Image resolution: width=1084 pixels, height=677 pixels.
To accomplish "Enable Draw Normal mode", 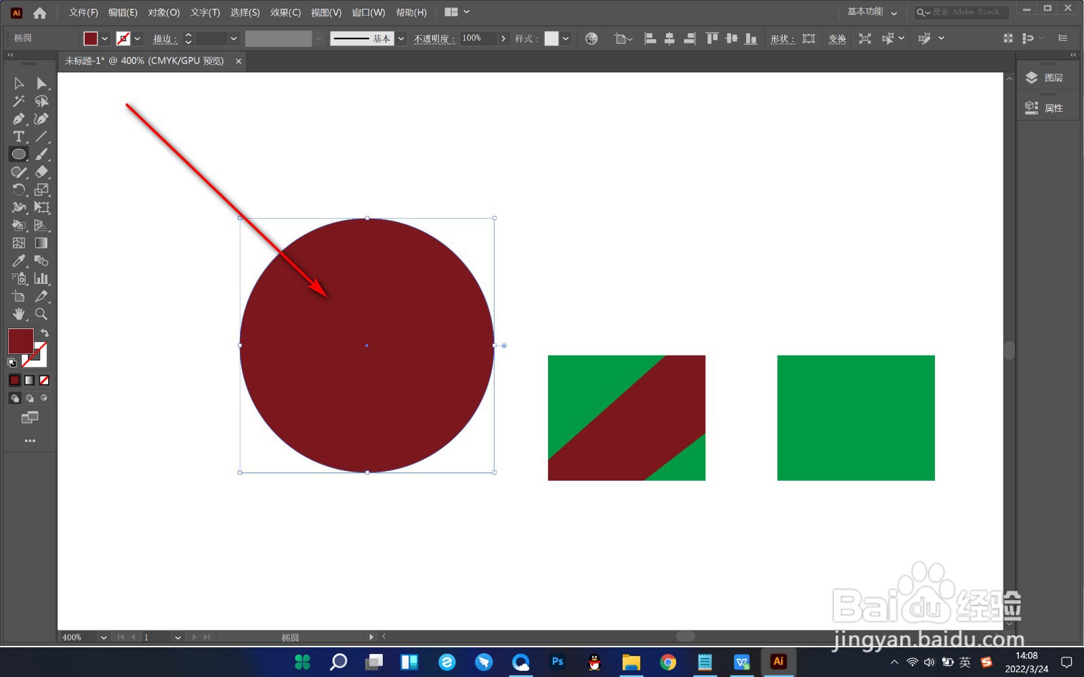I will click(x=15, y=398).
